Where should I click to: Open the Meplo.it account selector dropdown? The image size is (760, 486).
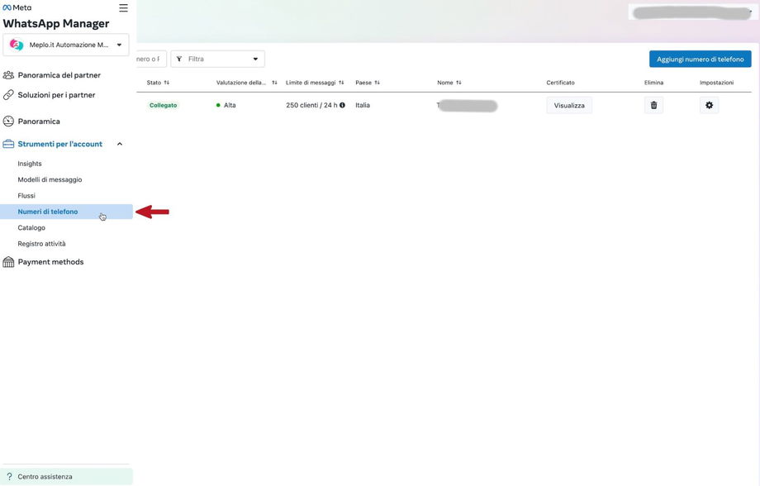(x=66, y=45)
